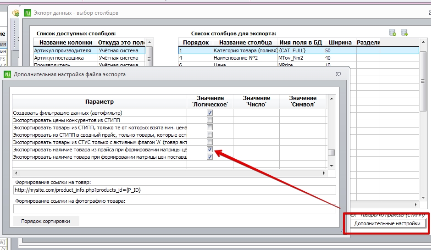
Task: Select Наименование №2 export row
Action: [x=299, y=58]
